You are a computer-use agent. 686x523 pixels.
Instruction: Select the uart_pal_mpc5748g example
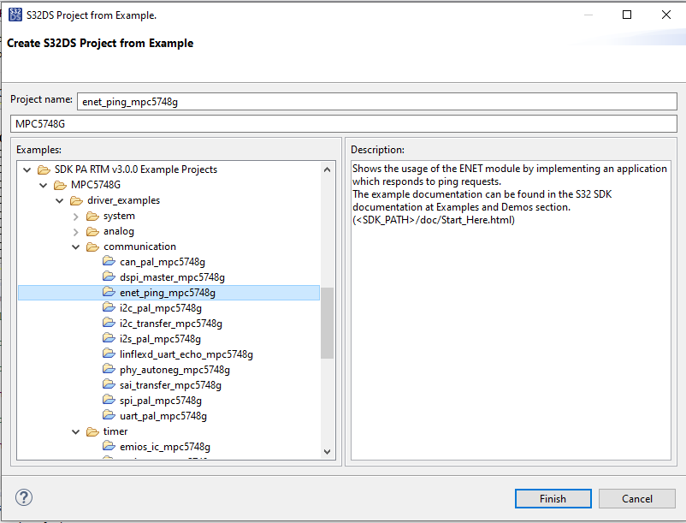point(163,416)
